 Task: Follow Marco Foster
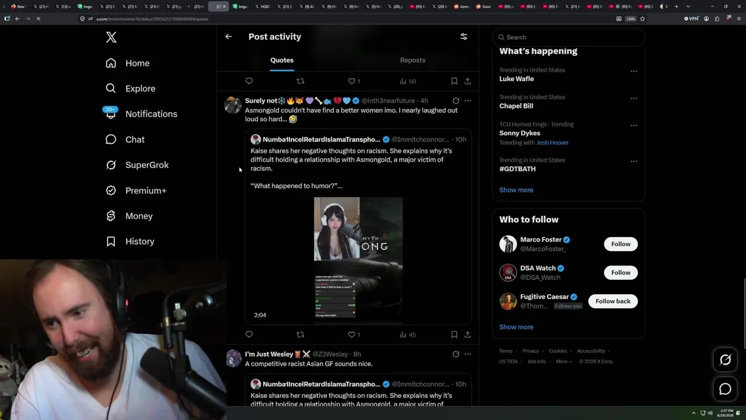621,244
